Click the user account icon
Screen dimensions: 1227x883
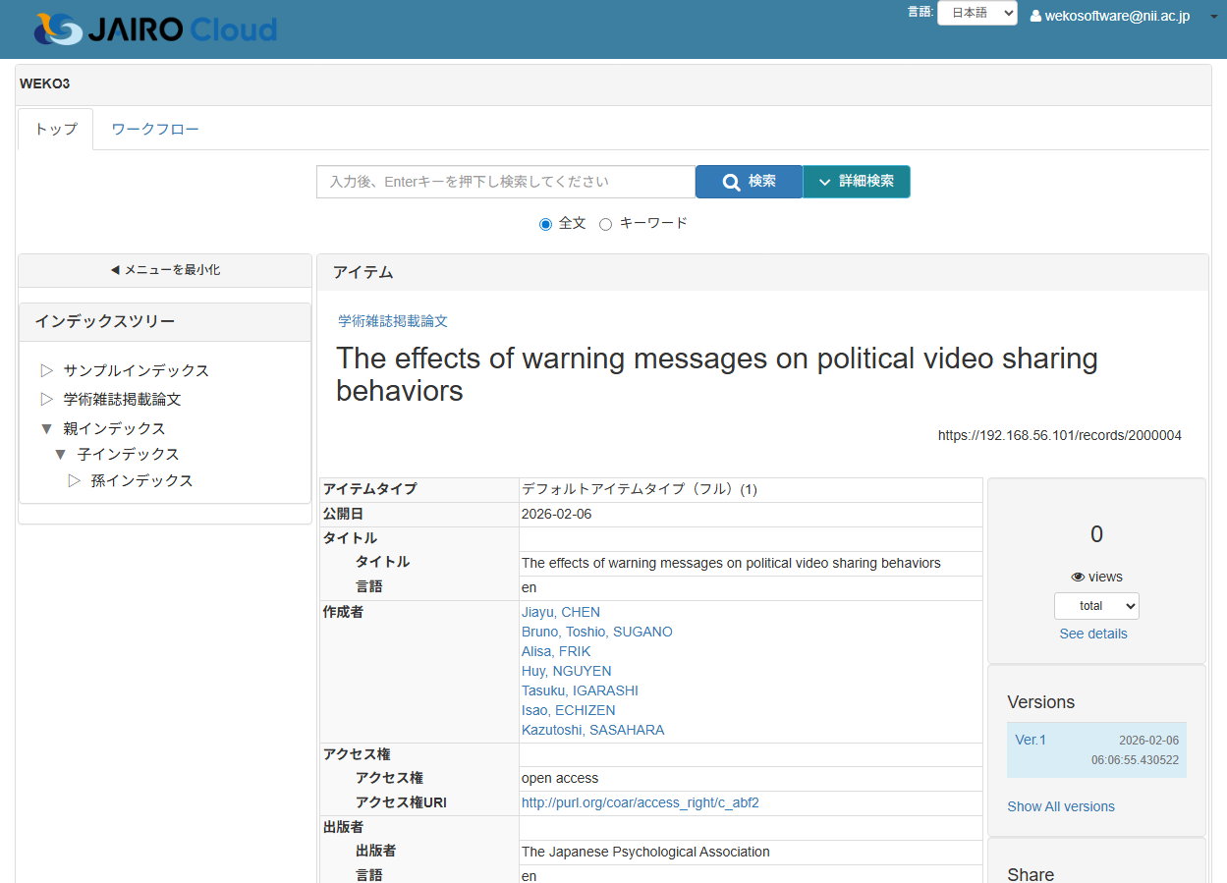pos(1035,16)
